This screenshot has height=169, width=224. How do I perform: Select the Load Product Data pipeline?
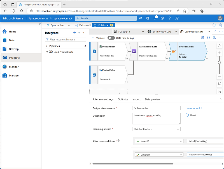[x=64, y=52]
